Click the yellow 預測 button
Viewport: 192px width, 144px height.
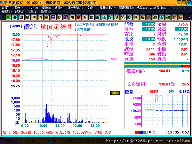pyautogui.click(x=115, y=93)
